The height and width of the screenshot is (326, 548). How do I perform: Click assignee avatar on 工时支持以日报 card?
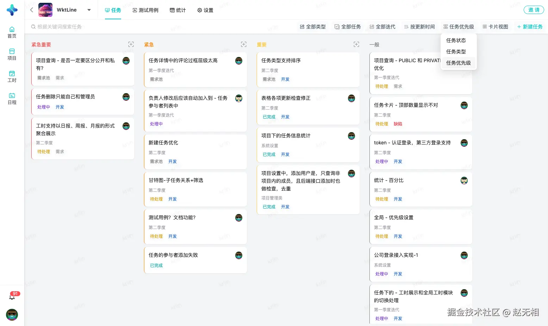pyautogui.click(x=126, y=126)
